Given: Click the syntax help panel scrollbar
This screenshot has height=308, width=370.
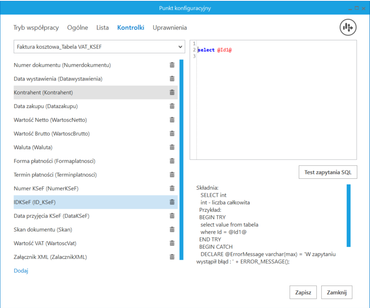Looking at the screenshot, I should [x=348, y=215].
